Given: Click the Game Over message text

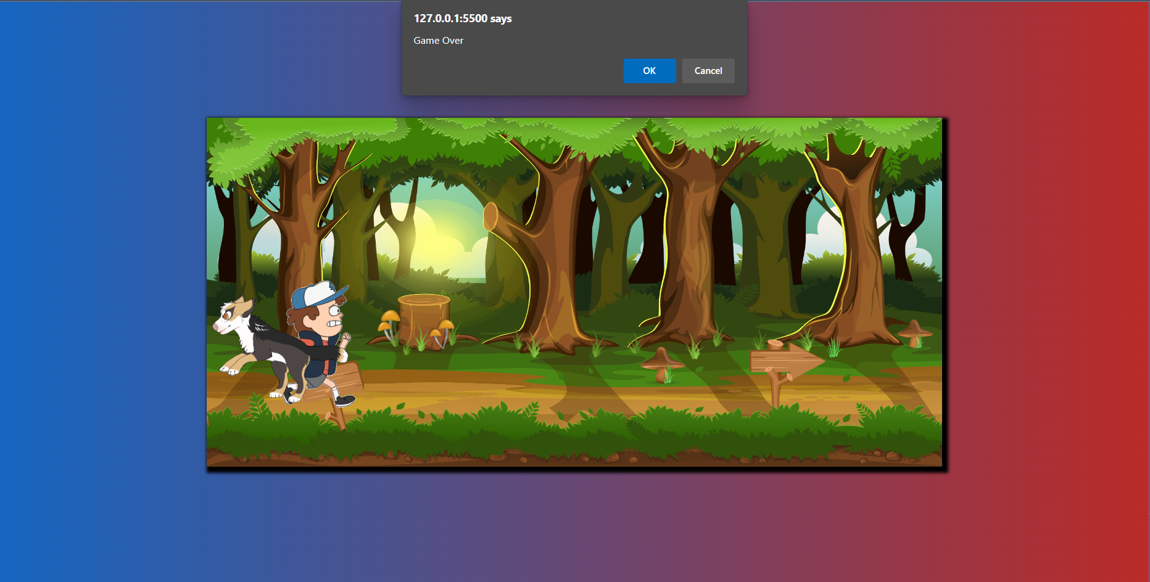Looking at the screenshot, I should pyautogui.click(x=438, y=40).
